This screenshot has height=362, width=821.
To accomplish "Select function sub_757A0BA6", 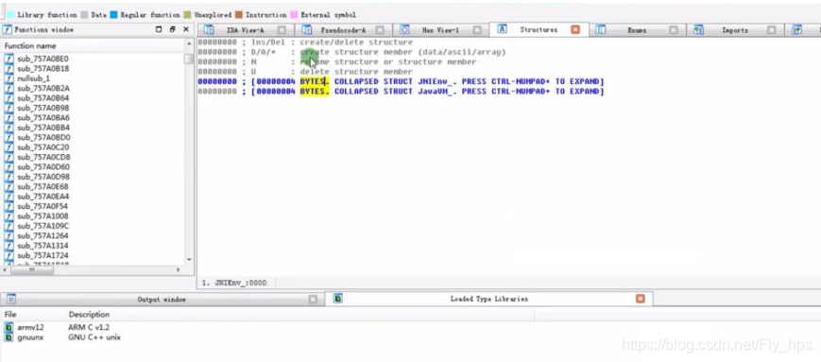I will point(43,118).
